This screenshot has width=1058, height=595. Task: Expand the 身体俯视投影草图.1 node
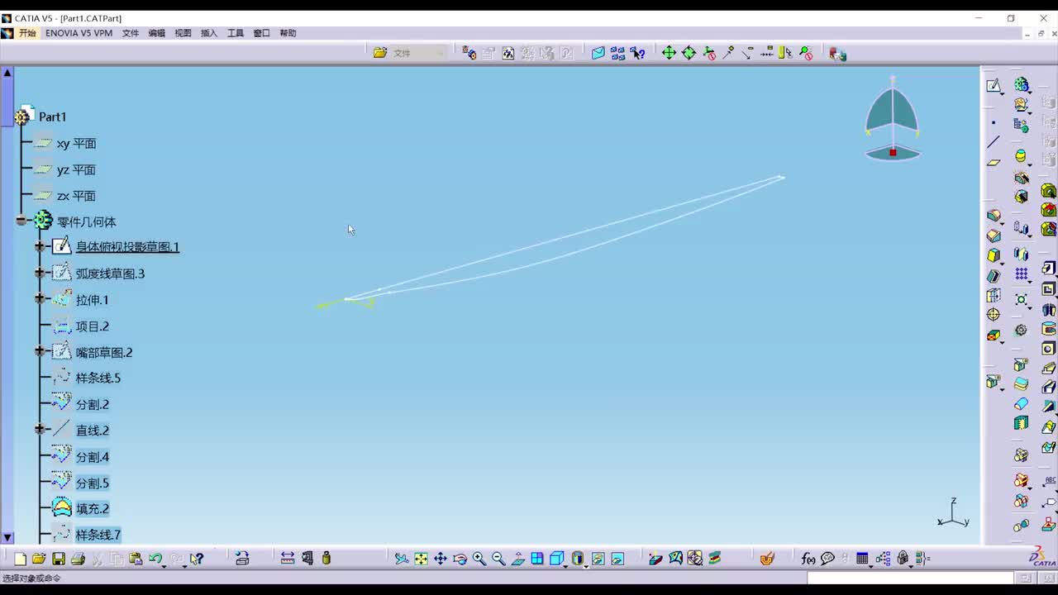click(40, 246)
